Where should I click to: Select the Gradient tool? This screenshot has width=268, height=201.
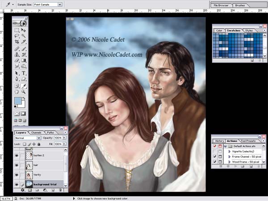[23, 60]
